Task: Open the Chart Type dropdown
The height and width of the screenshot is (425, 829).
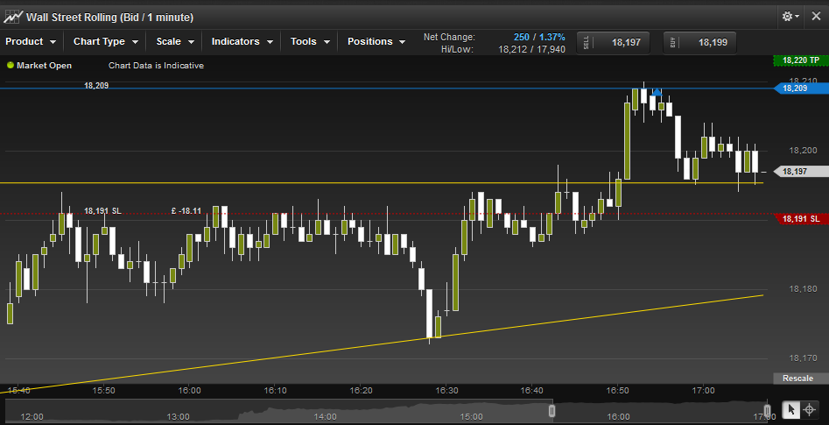Action: [x=105, y=41]
